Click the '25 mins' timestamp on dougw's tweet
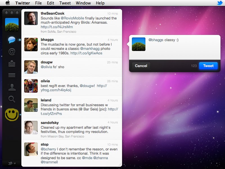Screen dimensions: 225x169 click(x=112, y=62)
